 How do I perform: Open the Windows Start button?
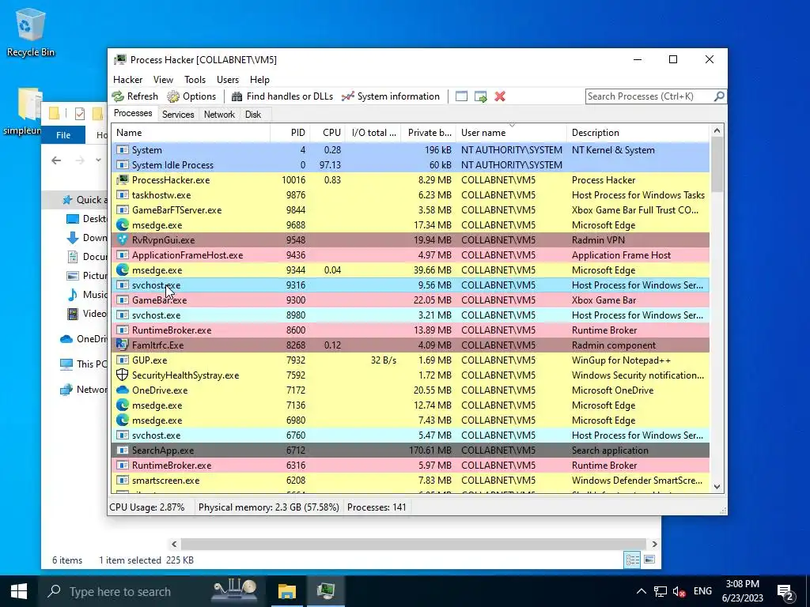click(19, 591)
